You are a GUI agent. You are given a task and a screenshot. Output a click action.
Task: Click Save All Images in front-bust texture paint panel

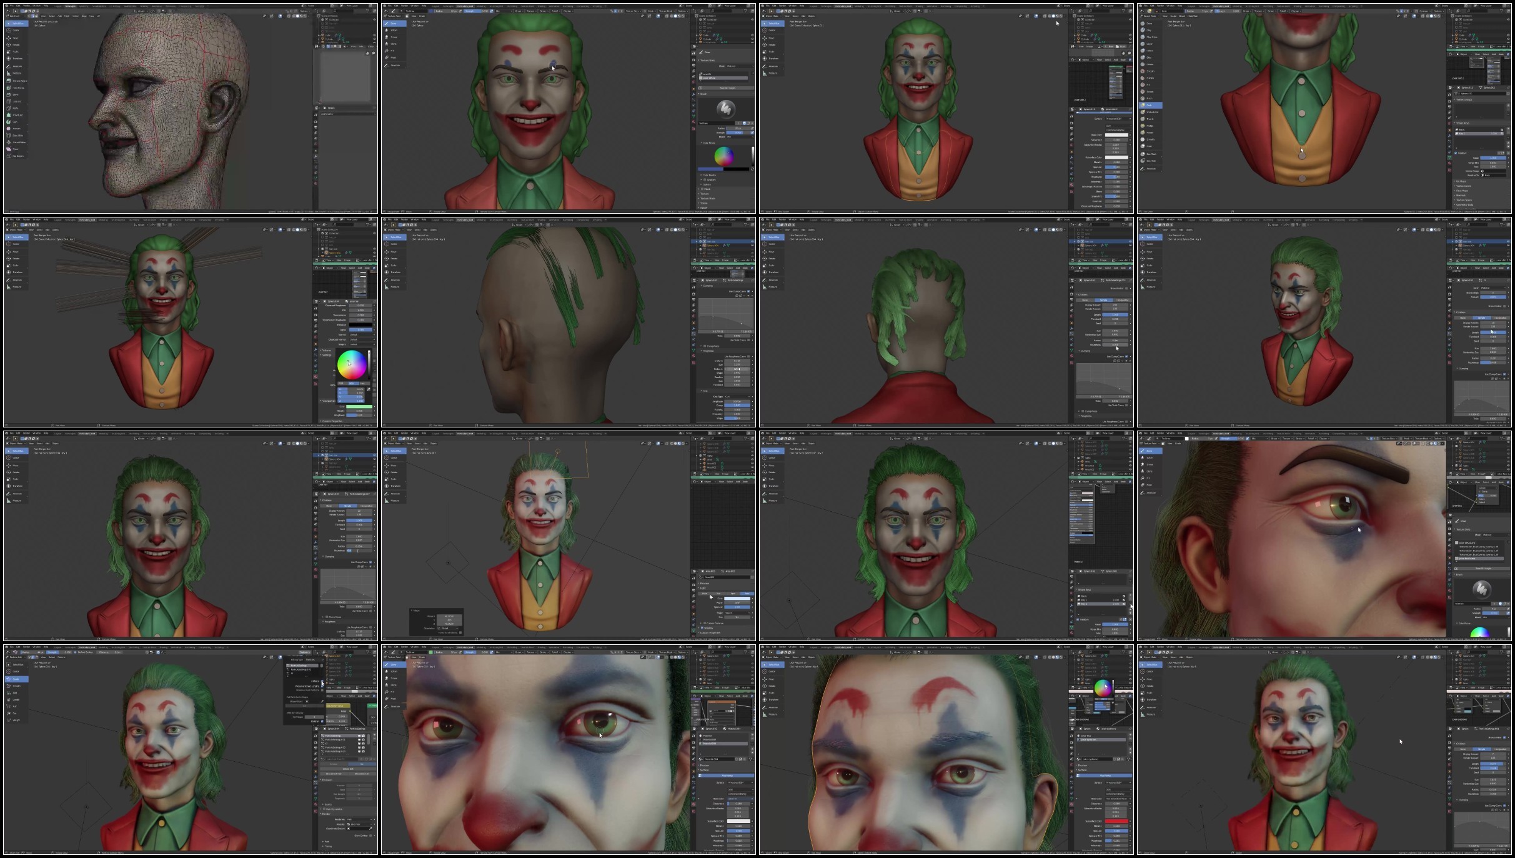727,88
